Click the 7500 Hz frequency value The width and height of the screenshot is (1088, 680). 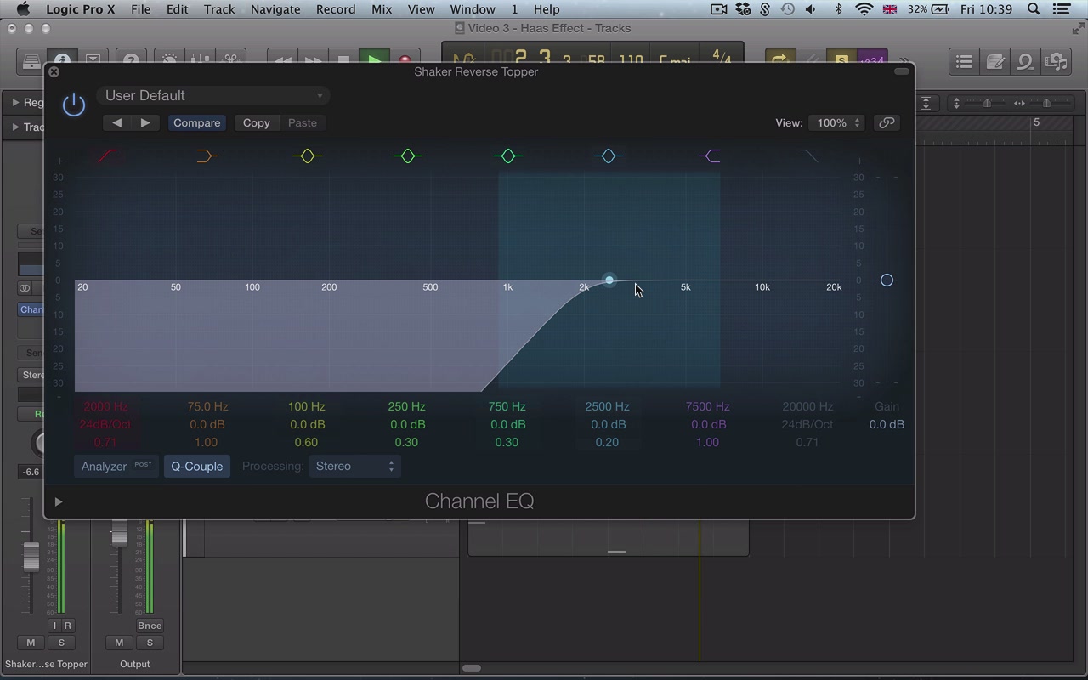click(x=708, y=407)
